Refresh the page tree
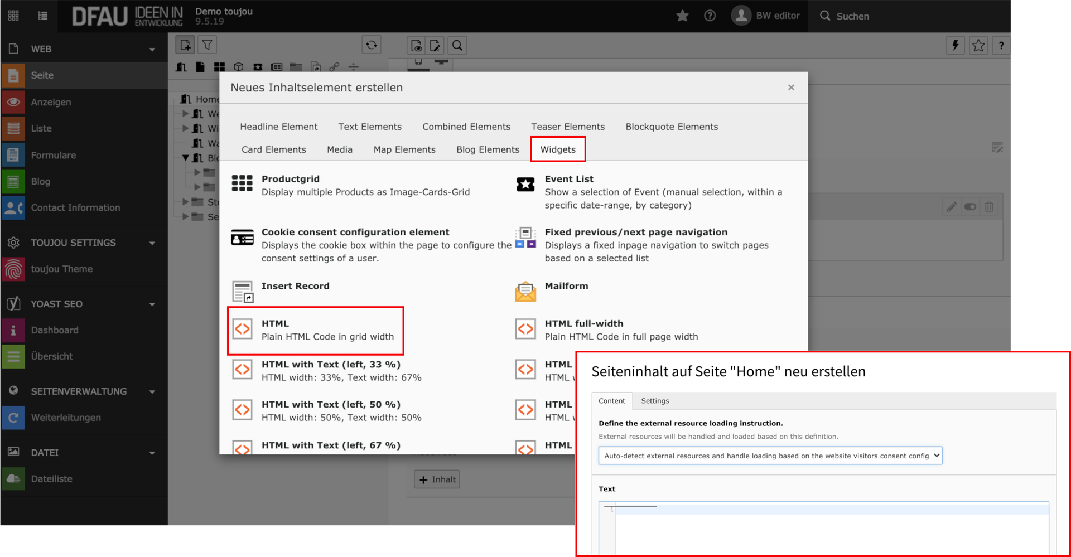Screen dimensions: 1071x557 click(372, 45)
